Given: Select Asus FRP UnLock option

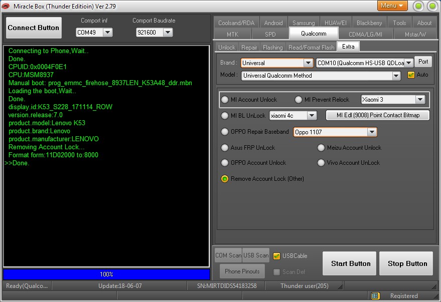Looking at the screenshot, I should tap(225, 148).
